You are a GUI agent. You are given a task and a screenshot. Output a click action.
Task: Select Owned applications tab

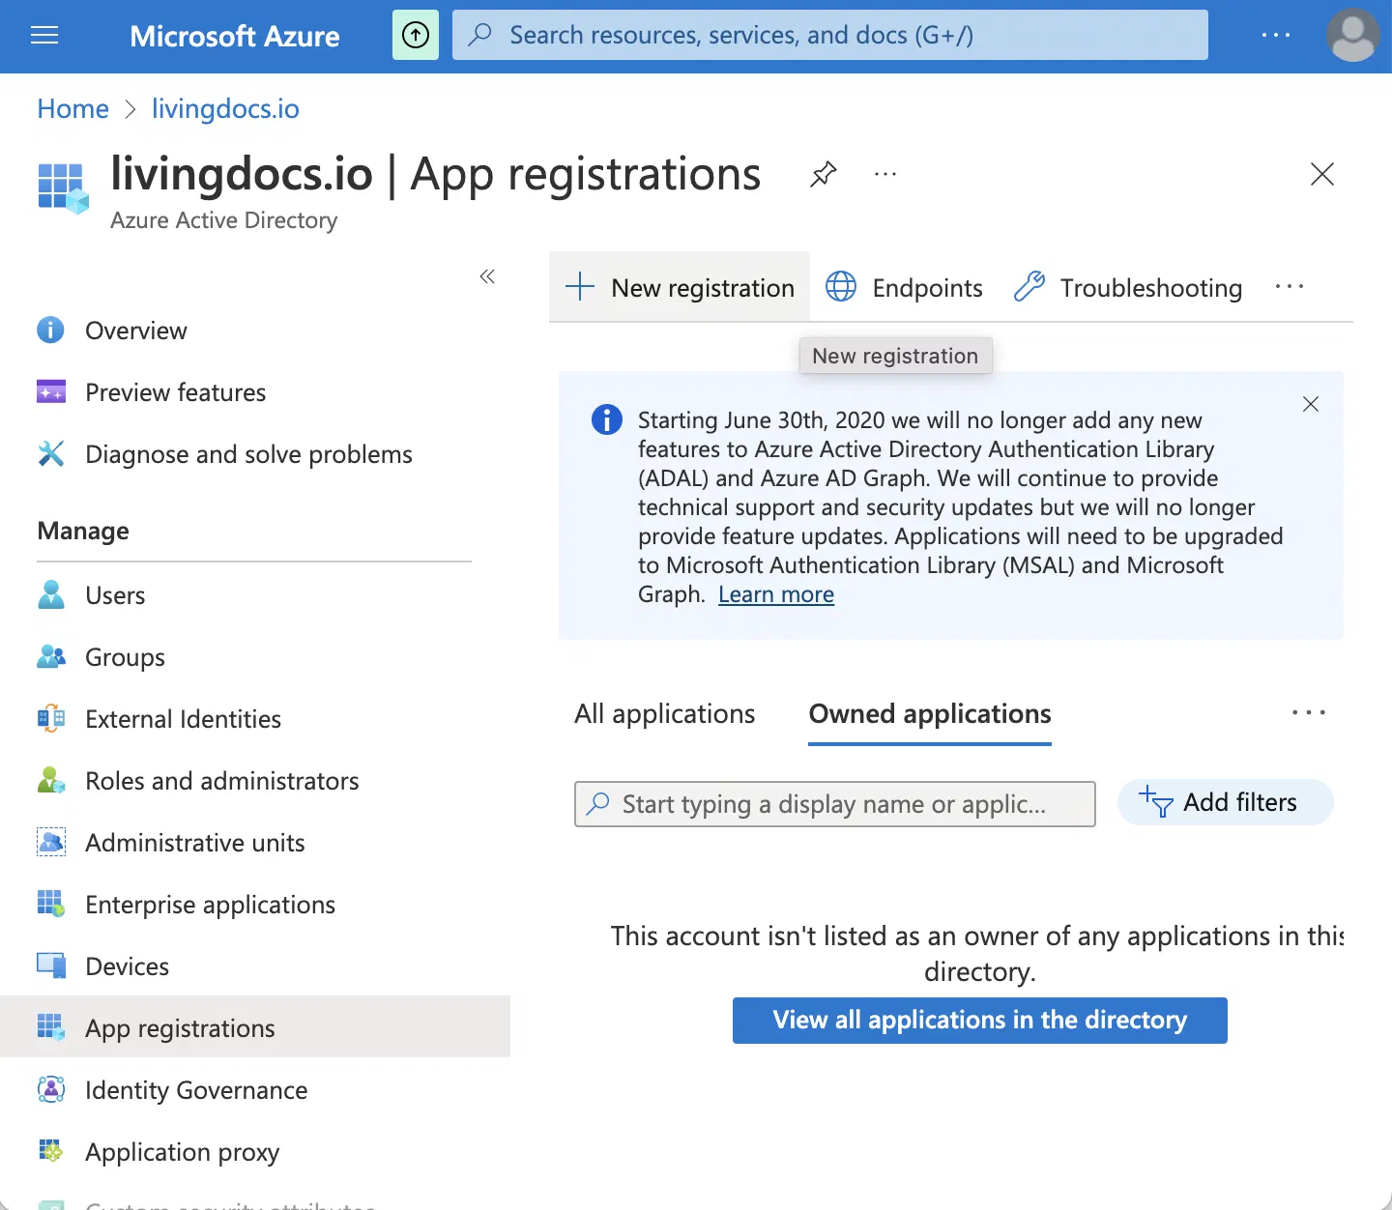[930, 714]
